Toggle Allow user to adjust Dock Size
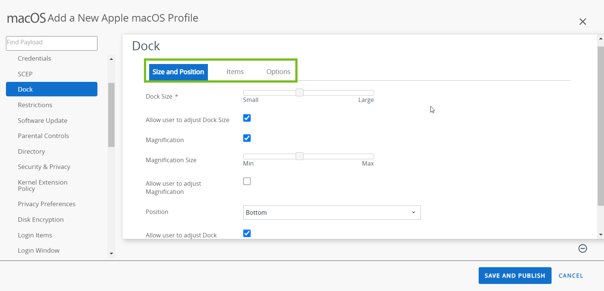Image resolution: width=604 pixels, height=291 pixels. pos(247,118)
